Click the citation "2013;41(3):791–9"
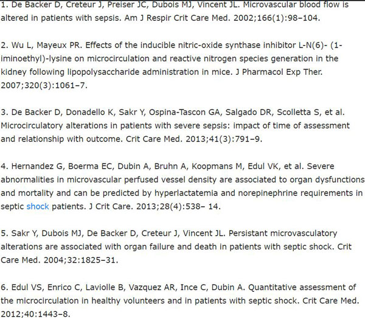 coord(224,139)
